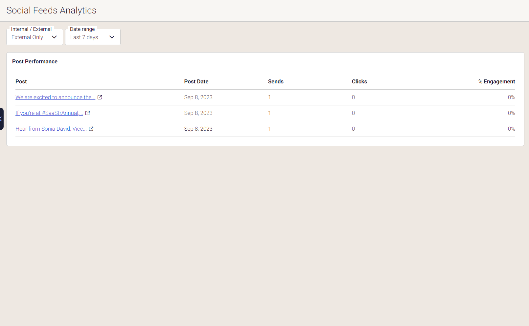This screenshot has height=326, width=529.
Task: Open the external link icon beside Sonia David's post
Action: pyautogui.click(x=91, y=129)
